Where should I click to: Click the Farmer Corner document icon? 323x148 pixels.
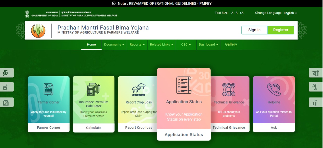(x=48, y=89)
